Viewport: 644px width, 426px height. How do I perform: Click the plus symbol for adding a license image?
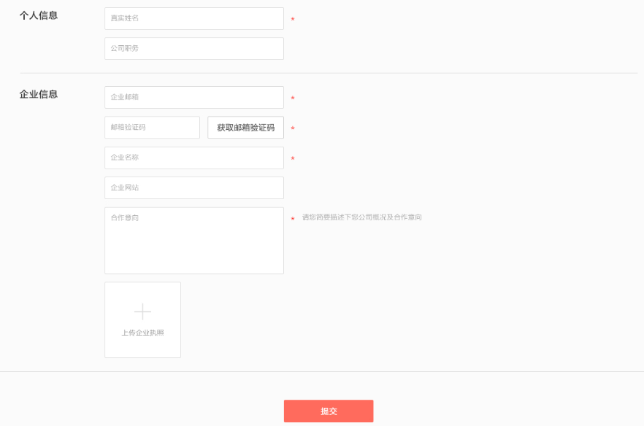click(142, 311)
